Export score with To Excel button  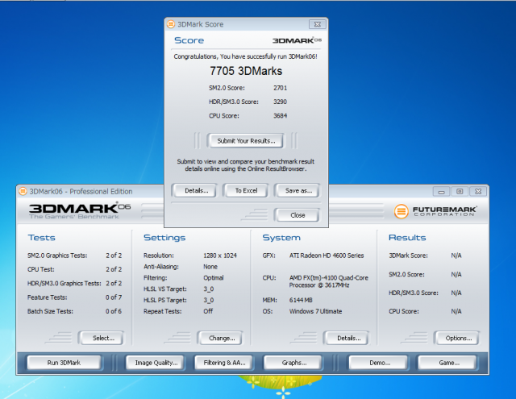click(246, 190)
